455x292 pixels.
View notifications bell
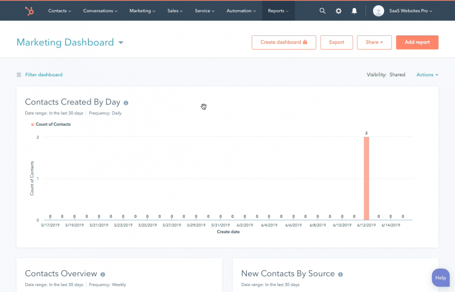click(354, 11)
